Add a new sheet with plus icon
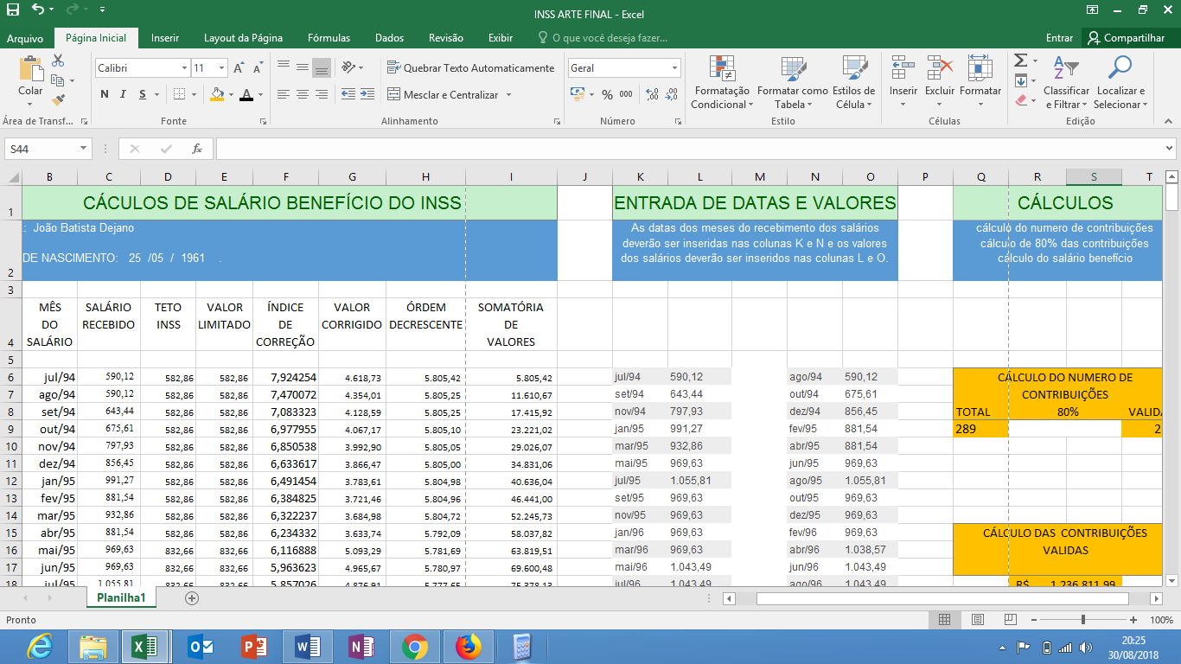 pos(192,597)
